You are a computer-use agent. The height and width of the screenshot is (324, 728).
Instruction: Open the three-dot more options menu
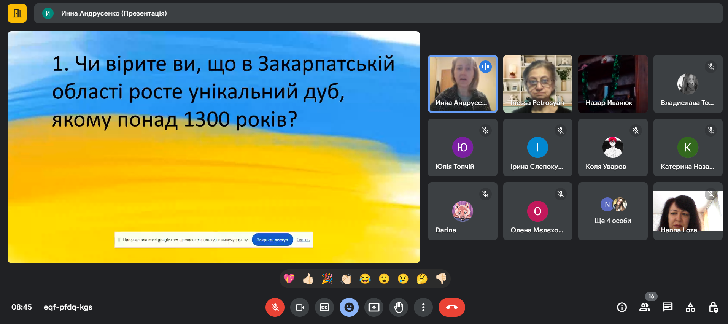click(423, 307)
